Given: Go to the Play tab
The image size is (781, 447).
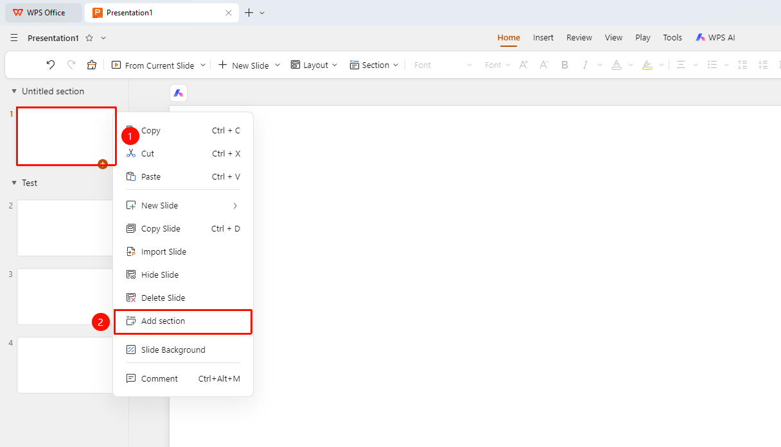Looking at the screenshot, I should pyautogui.click(x=643, y=38).
